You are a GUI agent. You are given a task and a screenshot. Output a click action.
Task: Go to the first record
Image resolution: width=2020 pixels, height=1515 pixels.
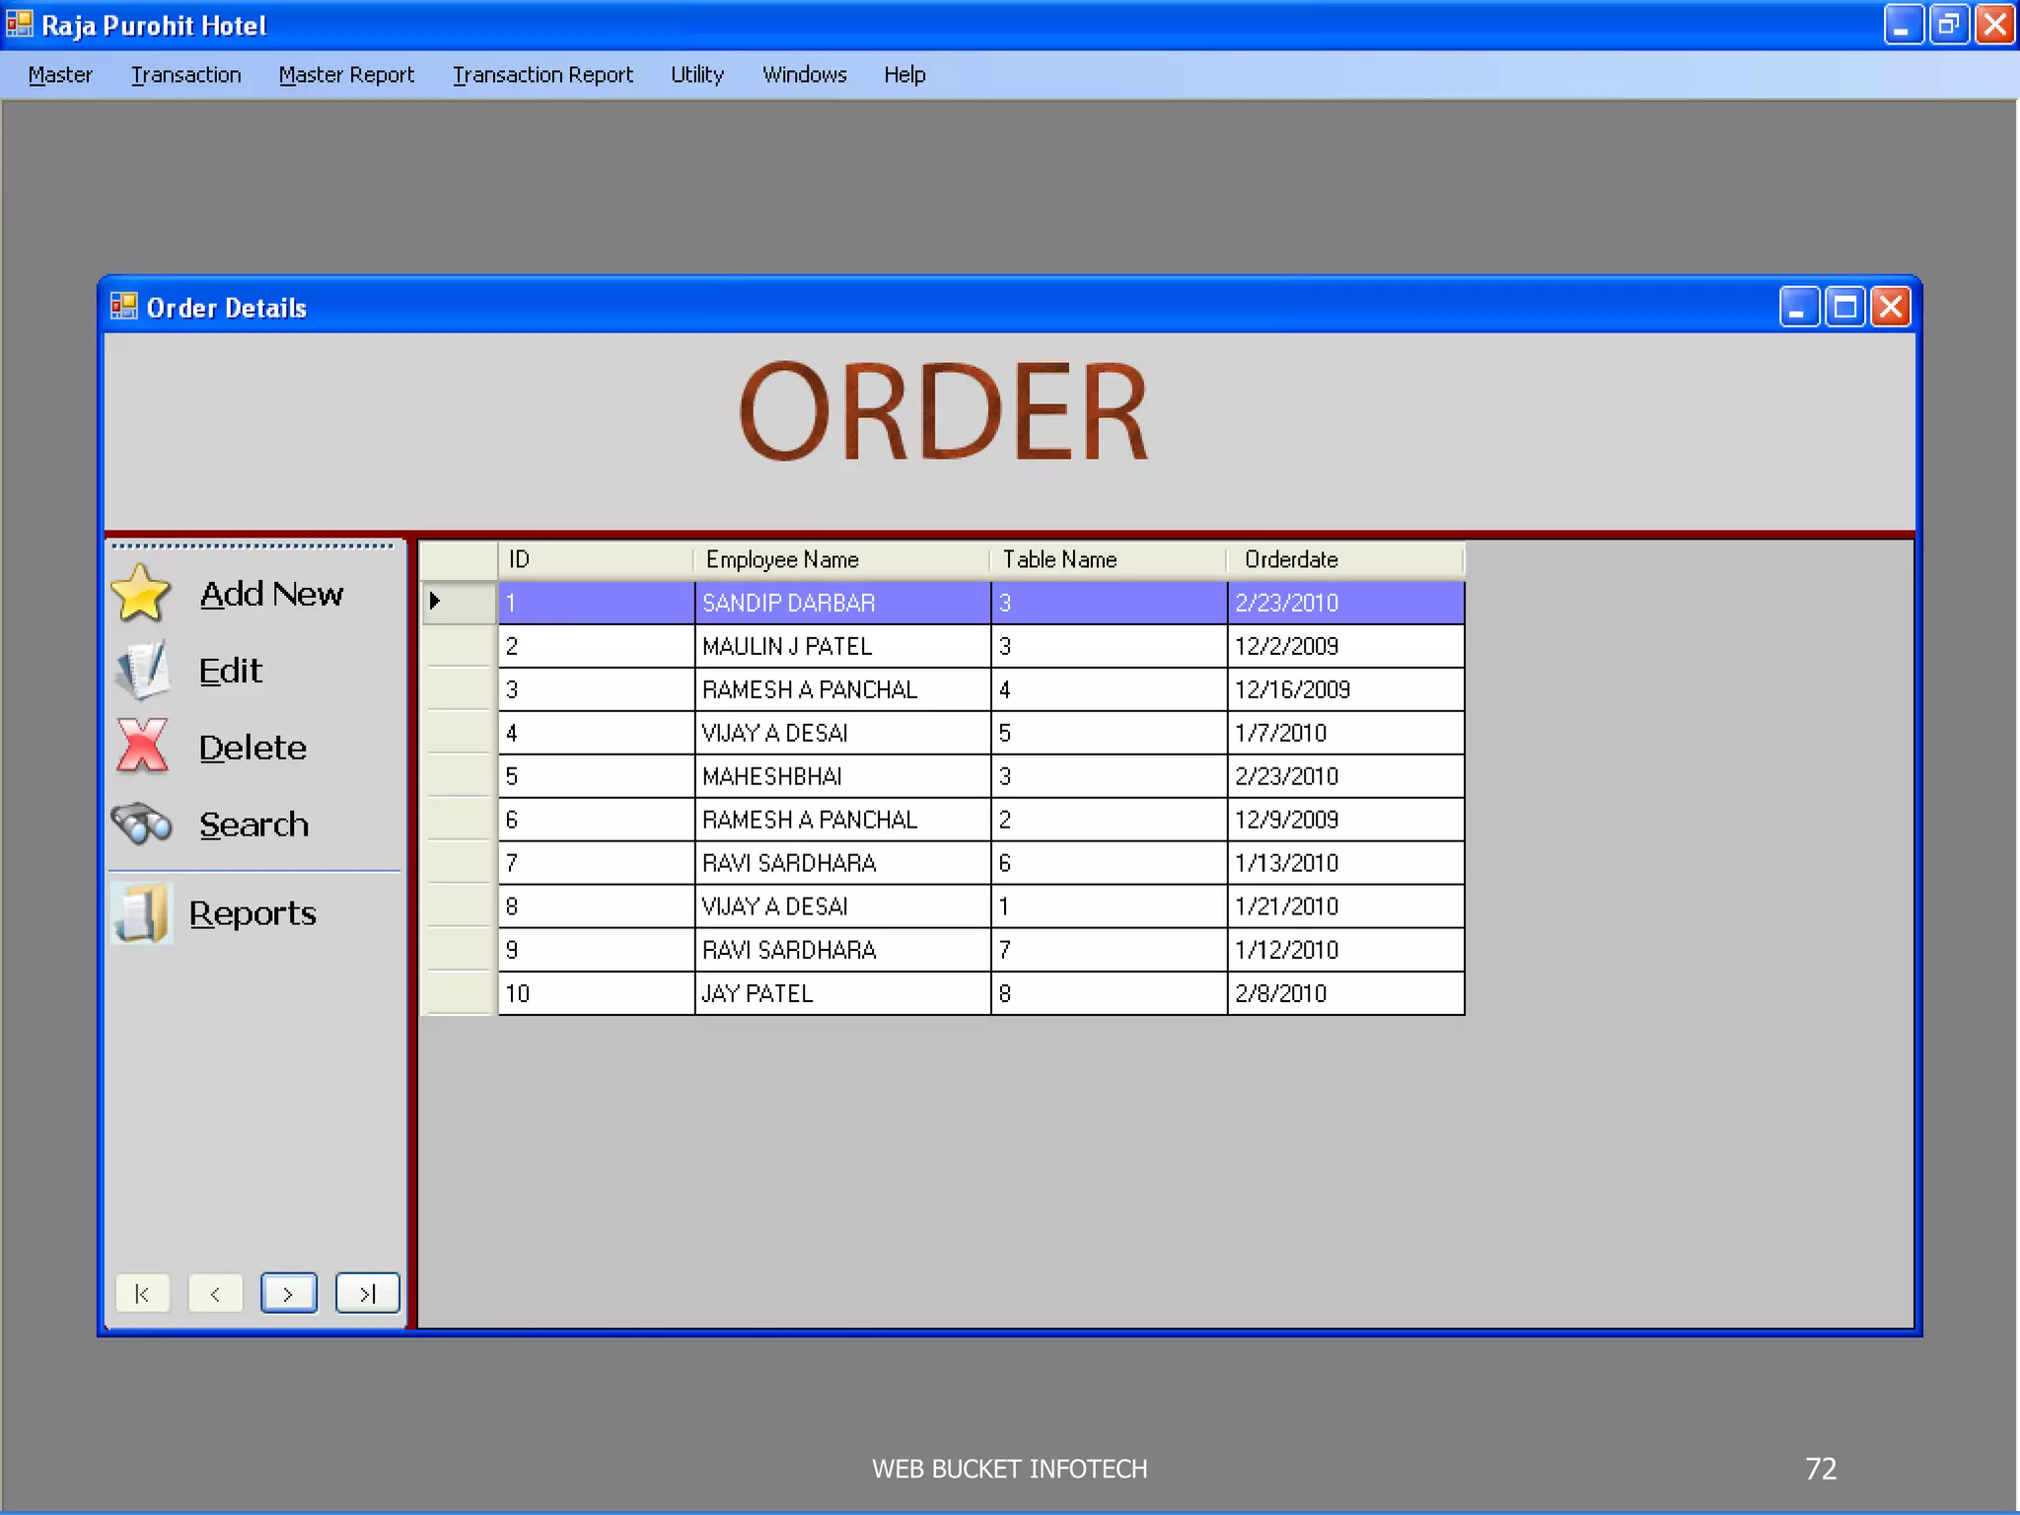[143, 1293]
